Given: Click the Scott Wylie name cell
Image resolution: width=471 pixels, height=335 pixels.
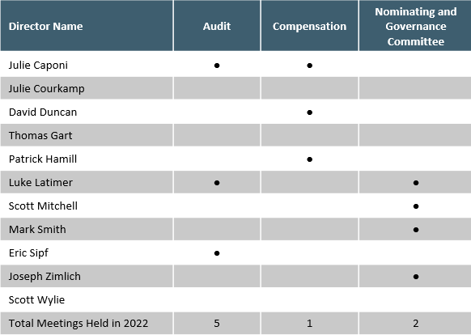Looking at the screenshot, I should pyautogui.click(x=87, y=299).
